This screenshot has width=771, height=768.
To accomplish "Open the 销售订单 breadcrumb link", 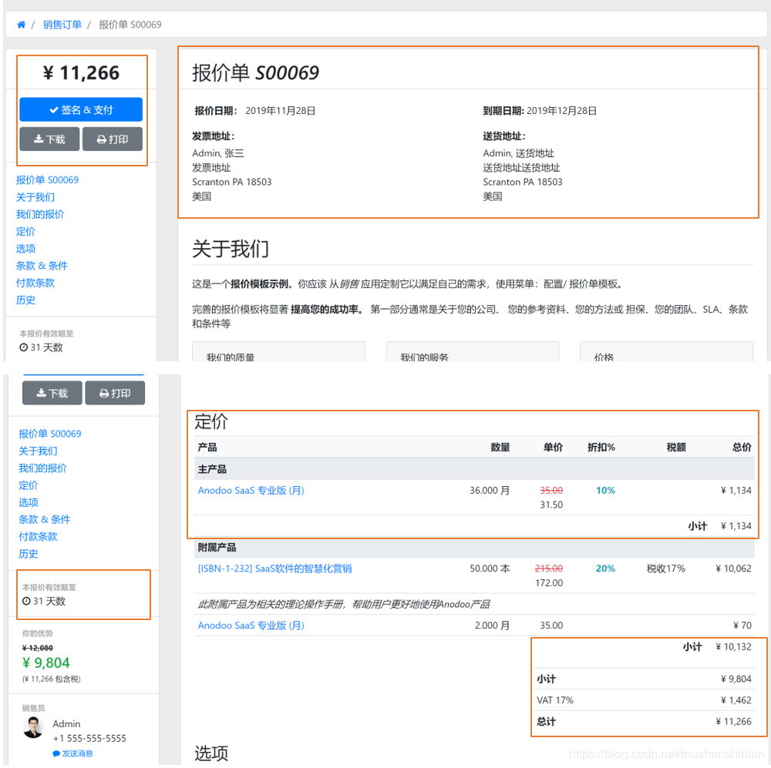I will click(x=62, y=25).
